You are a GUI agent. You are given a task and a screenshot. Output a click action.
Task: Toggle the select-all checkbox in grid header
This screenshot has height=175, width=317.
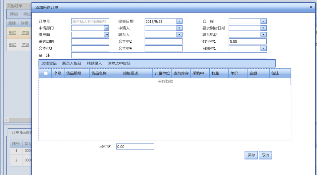point(46,73)
